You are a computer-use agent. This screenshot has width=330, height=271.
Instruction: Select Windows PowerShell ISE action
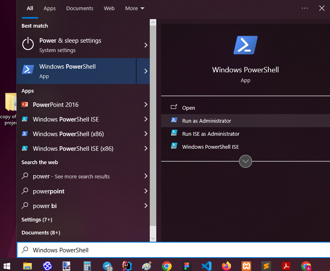click(x=246, y=147)
